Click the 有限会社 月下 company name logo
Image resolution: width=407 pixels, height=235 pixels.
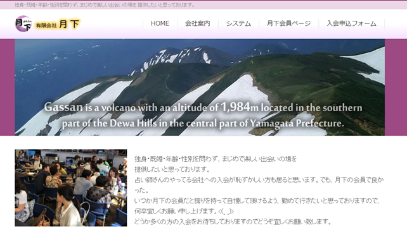coord(57,24)
